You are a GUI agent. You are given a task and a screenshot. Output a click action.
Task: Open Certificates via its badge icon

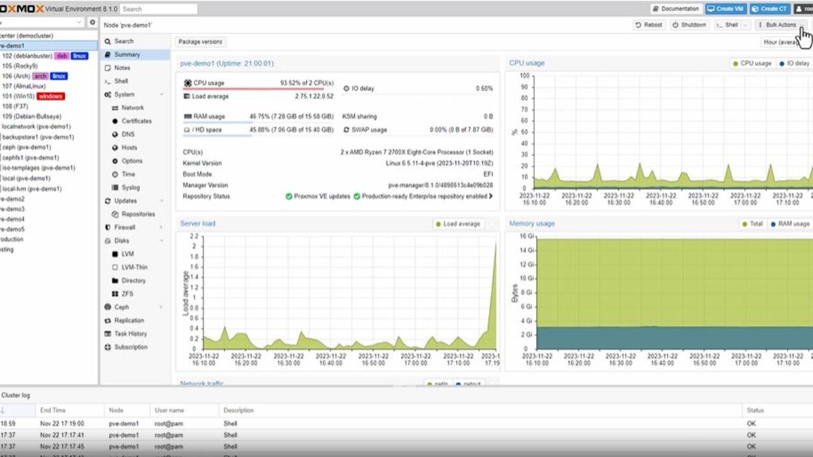pos(115,121)
